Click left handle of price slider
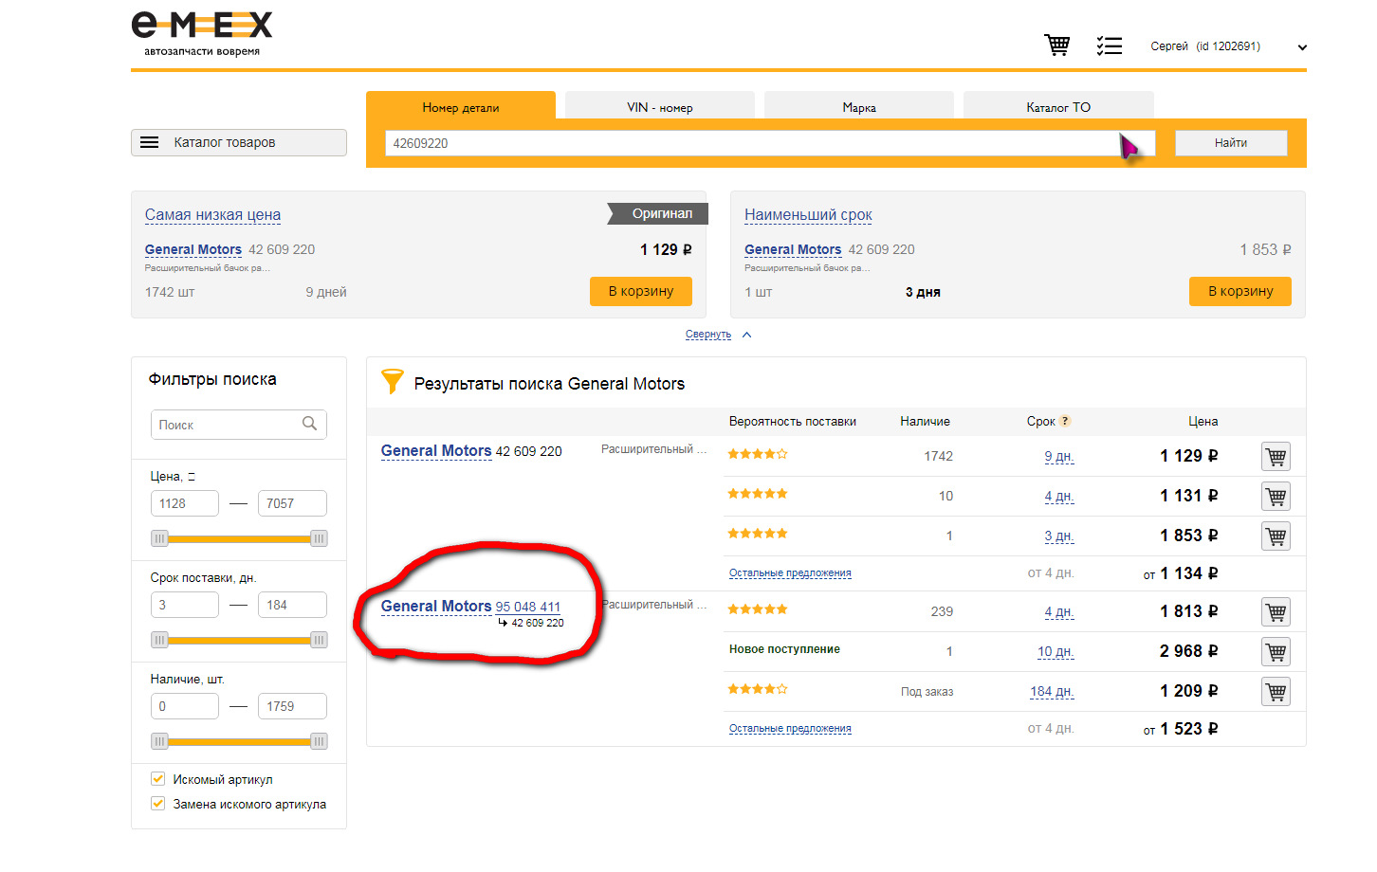This screenshot has height=872, width=1377. click(x=159, y=538)
